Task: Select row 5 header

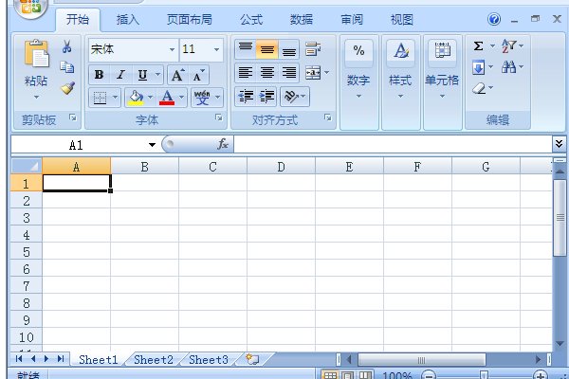Action: point(27,252)
